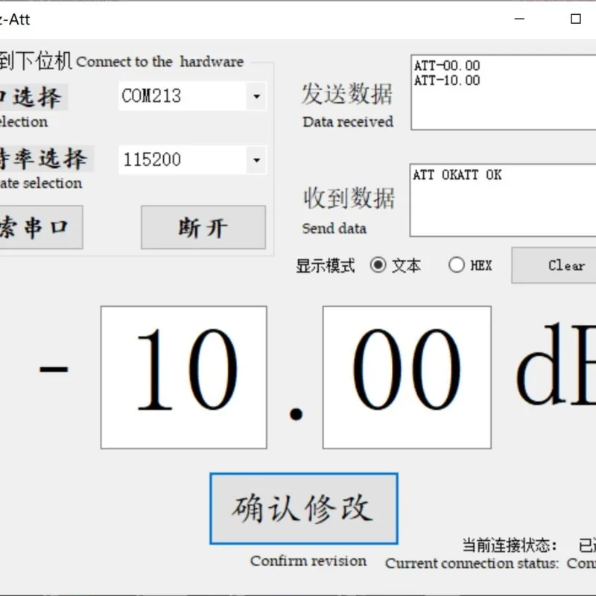Click the 断开 disconnect button

click(x=203, y=227)
